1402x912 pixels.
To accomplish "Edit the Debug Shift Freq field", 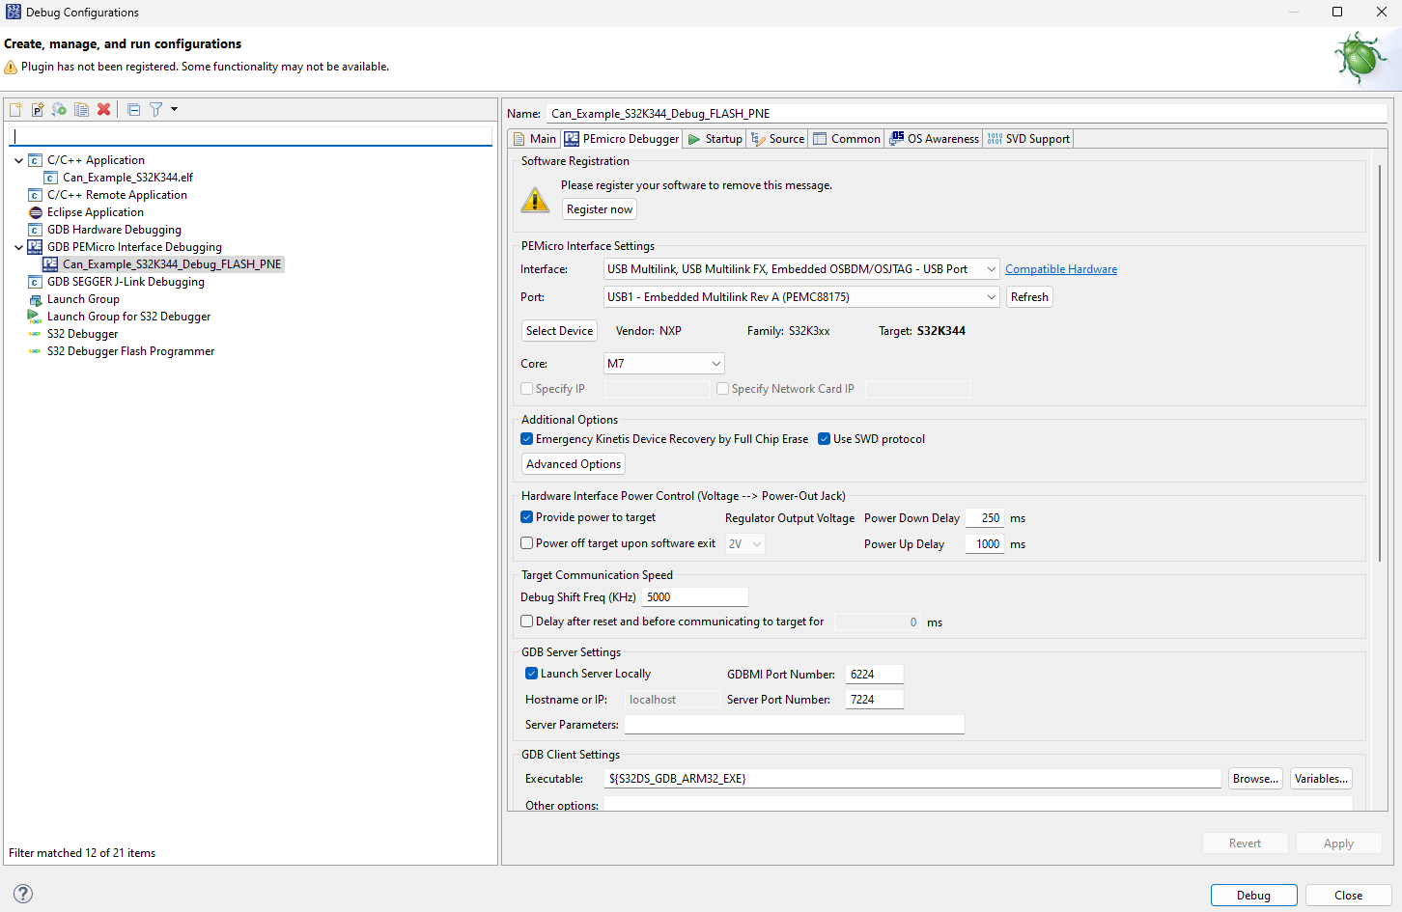I will [693, 596].
